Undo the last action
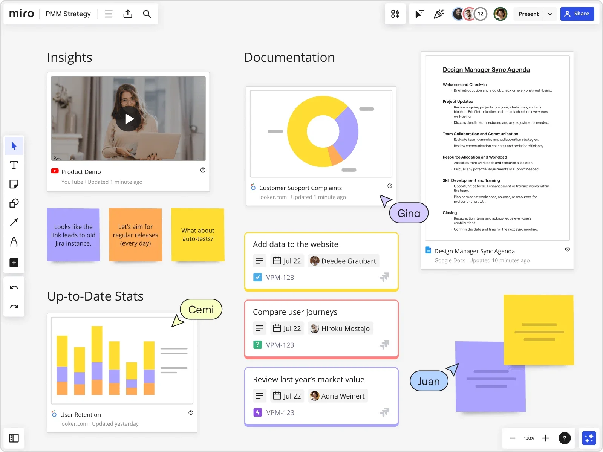603x452 pixels. [14, 287]
